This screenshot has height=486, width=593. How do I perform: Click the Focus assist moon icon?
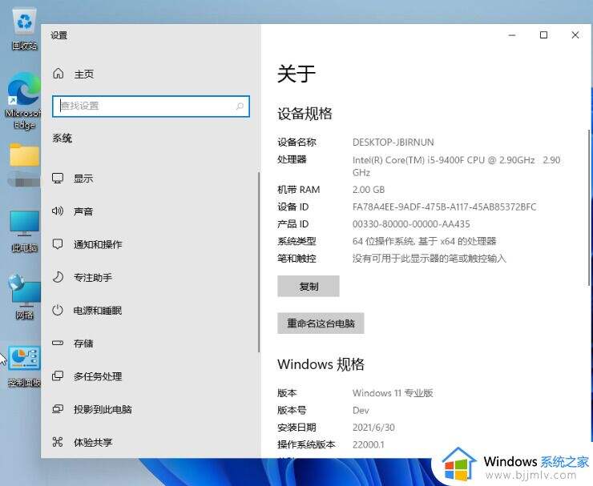click(58, 277)
